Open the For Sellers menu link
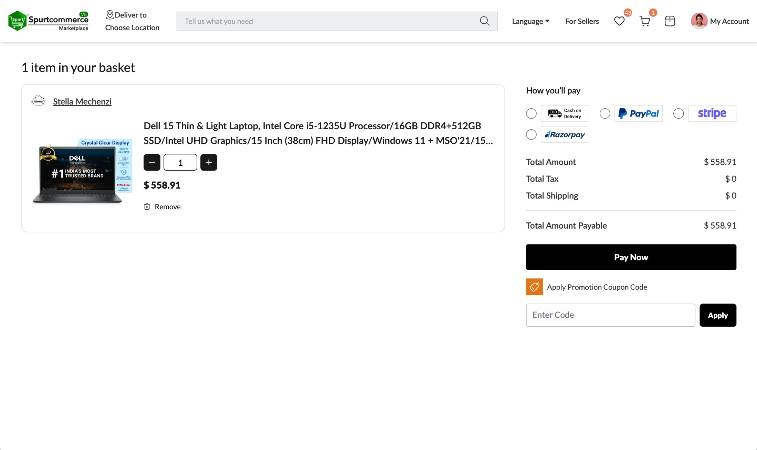Image resolution: width=757 pixels, height=450 pixels. (x=582, y=21)
